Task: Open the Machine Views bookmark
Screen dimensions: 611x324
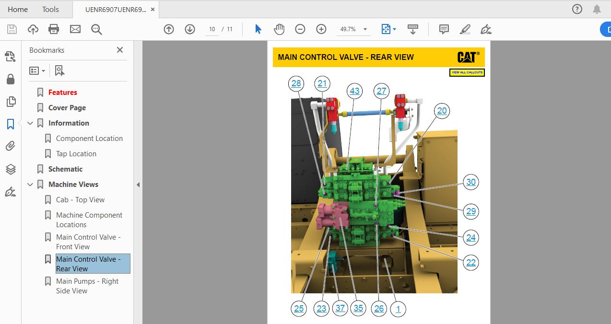Action: pos(73,185)
